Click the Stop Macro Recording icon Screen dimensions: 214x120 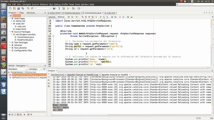click(123, 17)
